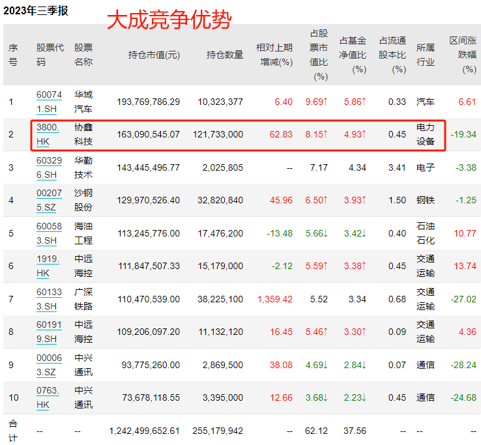Open stock code link 600583.SH
The image size is (481, 445).
tap(49, 233)
